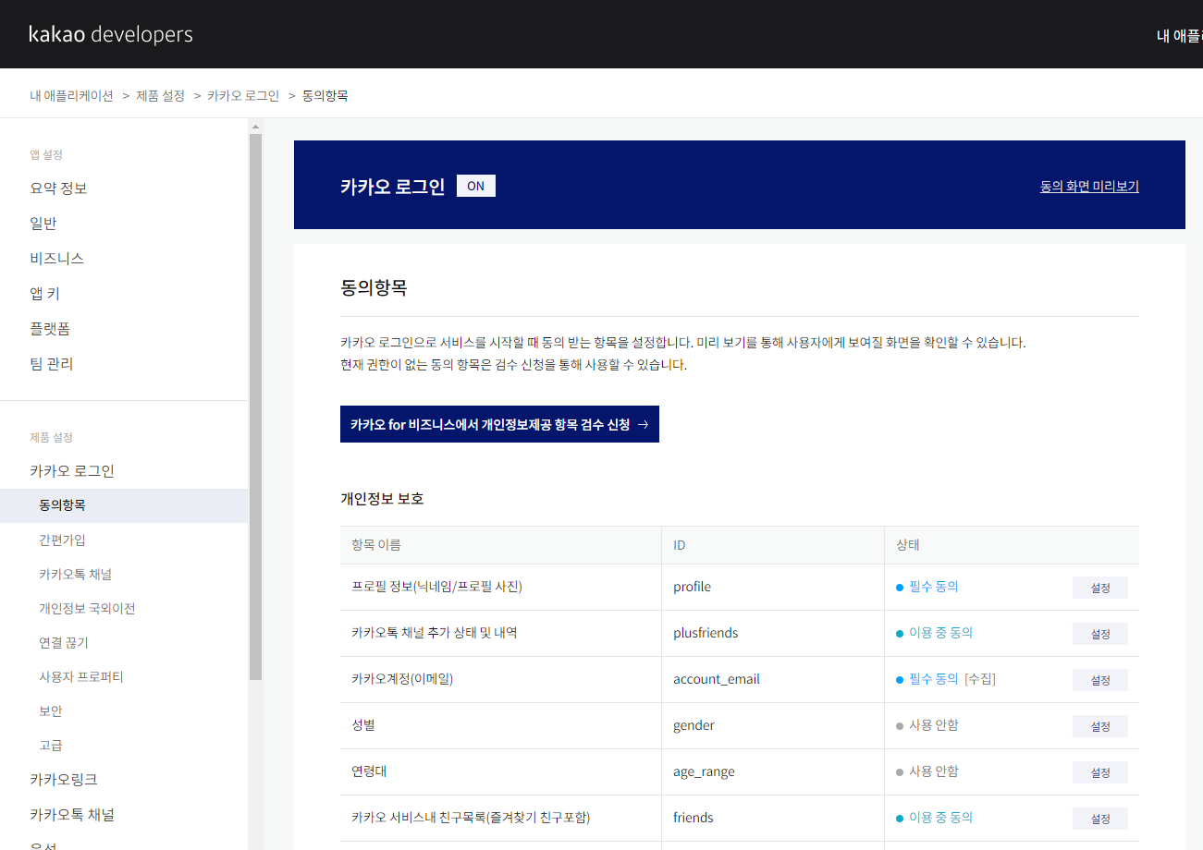Go to 내 애플리케이션 breadcrumb
This screenshot has height=850, width=1203.
coord(71,95)
